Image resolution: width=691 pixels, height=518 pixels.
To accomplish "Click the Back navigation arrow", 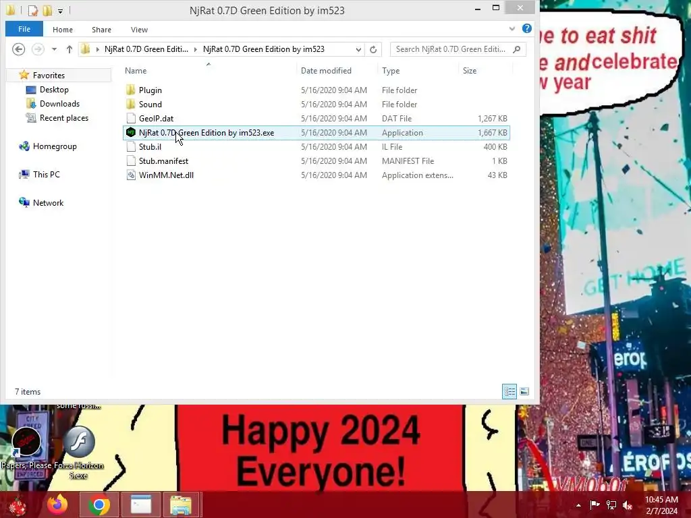I will coord(18,49).
